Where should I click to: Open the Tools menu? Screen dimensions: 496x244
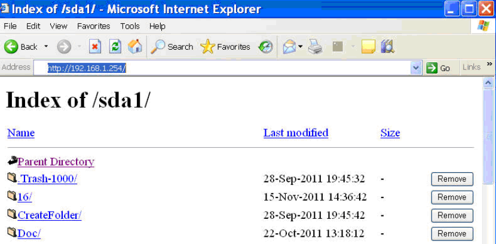[x=130, y=26]
